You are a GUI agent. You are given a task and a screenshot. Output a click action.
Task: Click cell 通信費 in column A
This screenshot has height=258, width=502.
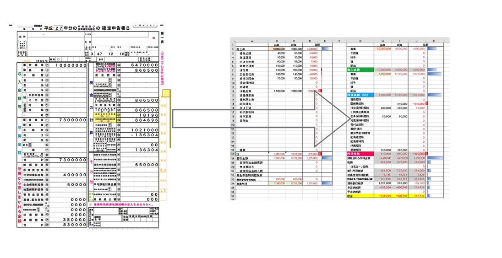click(x=252, y=70)
